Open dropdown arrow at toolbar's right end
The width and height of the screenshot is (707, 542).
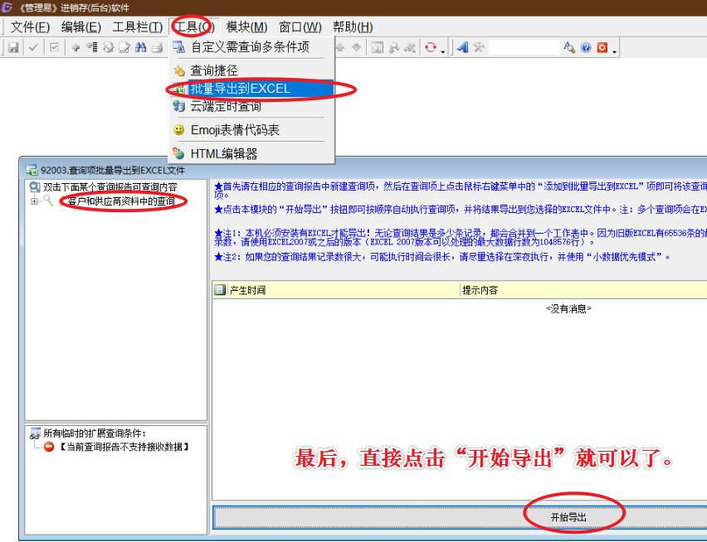pyautogui.click(x=614, y=50)
